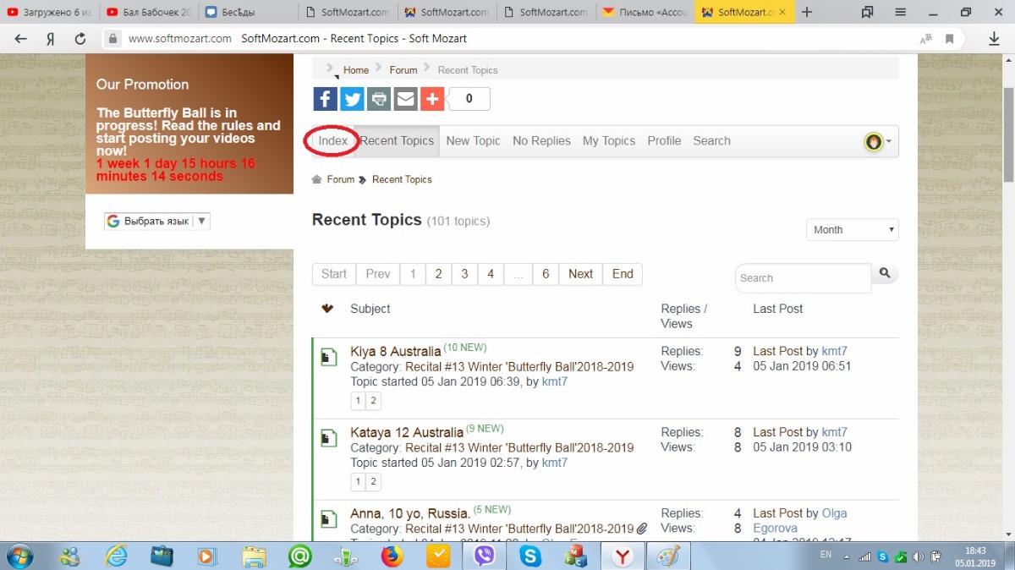The image size is (1015, 570).
Task: Click the End pagination button
Action: [x=623, y=274]
